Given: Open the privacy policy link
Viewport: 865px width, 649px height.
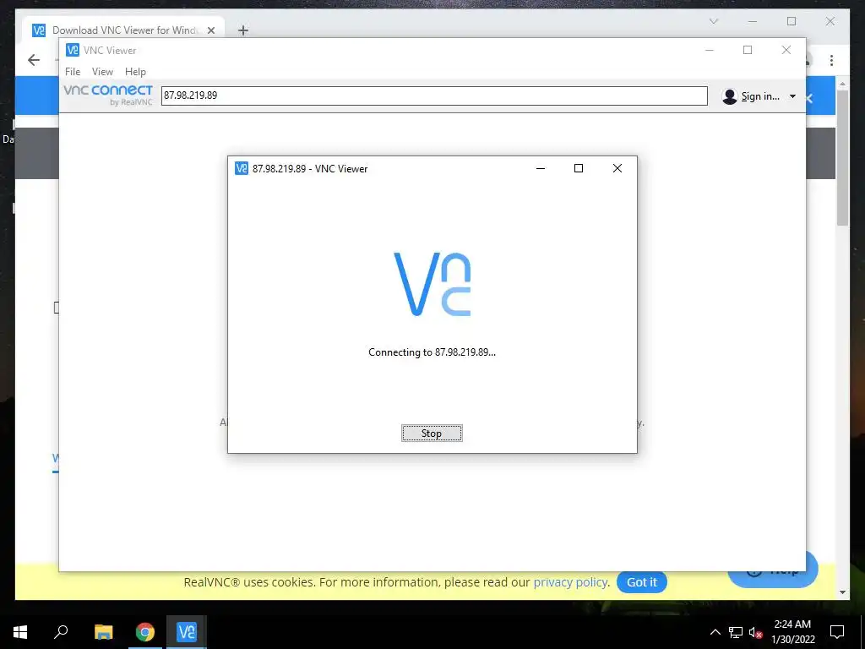Looking at the screenshot, I should [x=570, y=581].
